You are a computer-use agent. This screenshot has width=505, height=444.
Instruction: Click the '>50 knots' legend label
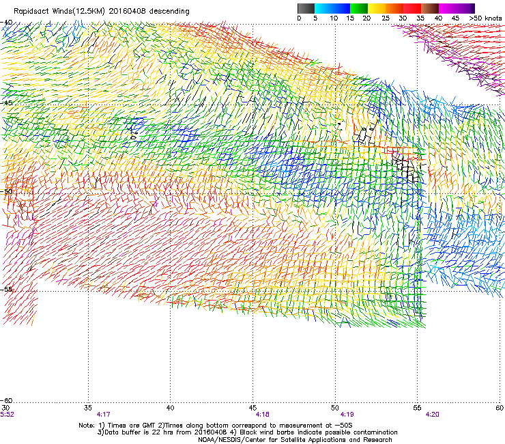(485, 18)
